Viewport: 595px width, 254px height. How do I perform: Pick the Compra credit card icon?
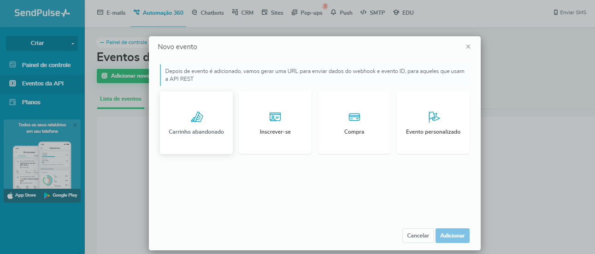[354, 117]
